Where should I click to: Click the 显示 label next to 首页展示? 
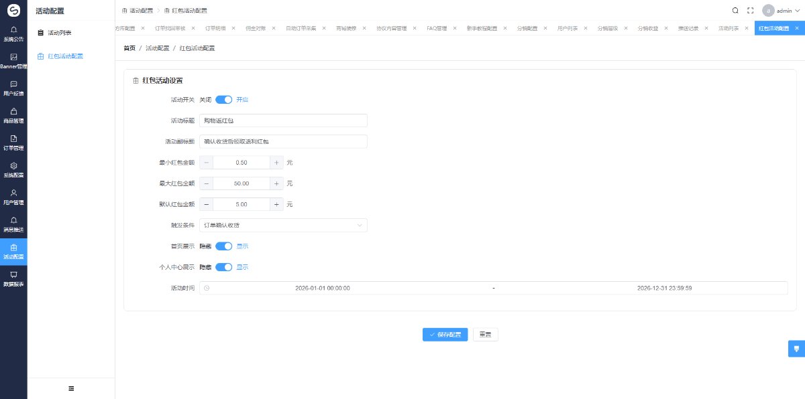242,246
